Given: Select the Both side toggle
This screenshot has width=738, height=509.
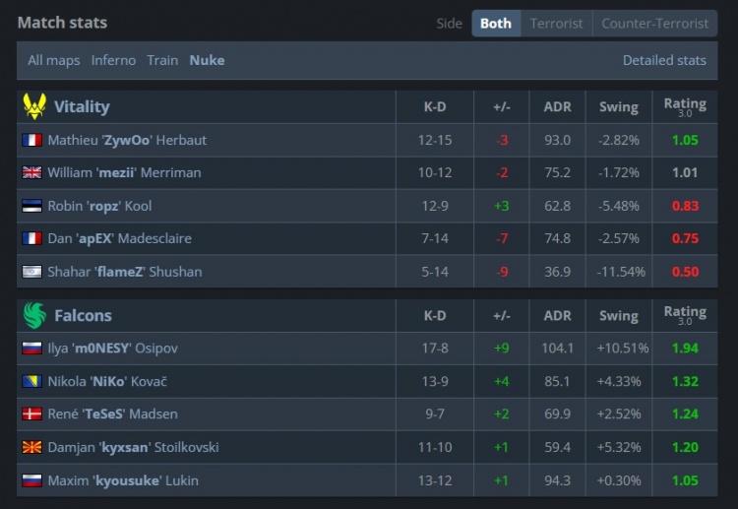Looking at the screenshot, I should tap(495, 23).
